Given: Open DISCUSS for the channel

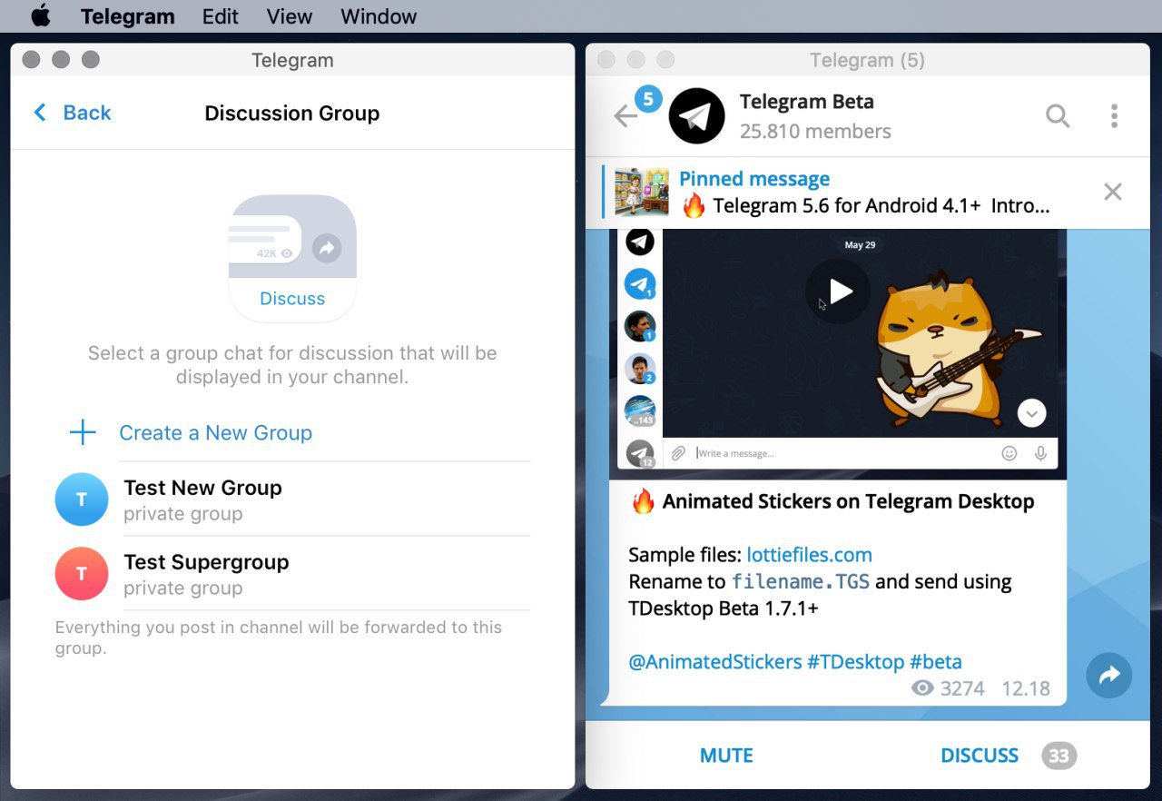Looking at the screenshot, I should 980,756.
